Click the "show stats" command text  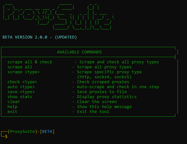(x=20, y=97)
